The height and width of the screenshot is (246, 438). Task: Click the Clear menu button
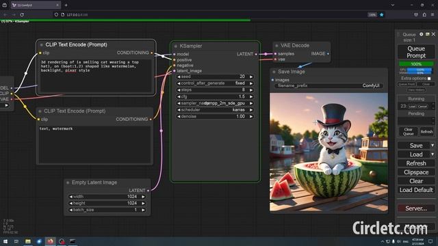point(416,181)
